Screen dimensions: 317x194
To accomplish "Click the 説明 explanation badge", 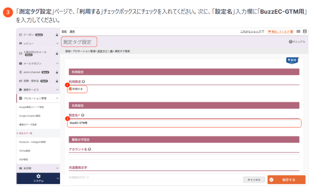I will (292, 61).
